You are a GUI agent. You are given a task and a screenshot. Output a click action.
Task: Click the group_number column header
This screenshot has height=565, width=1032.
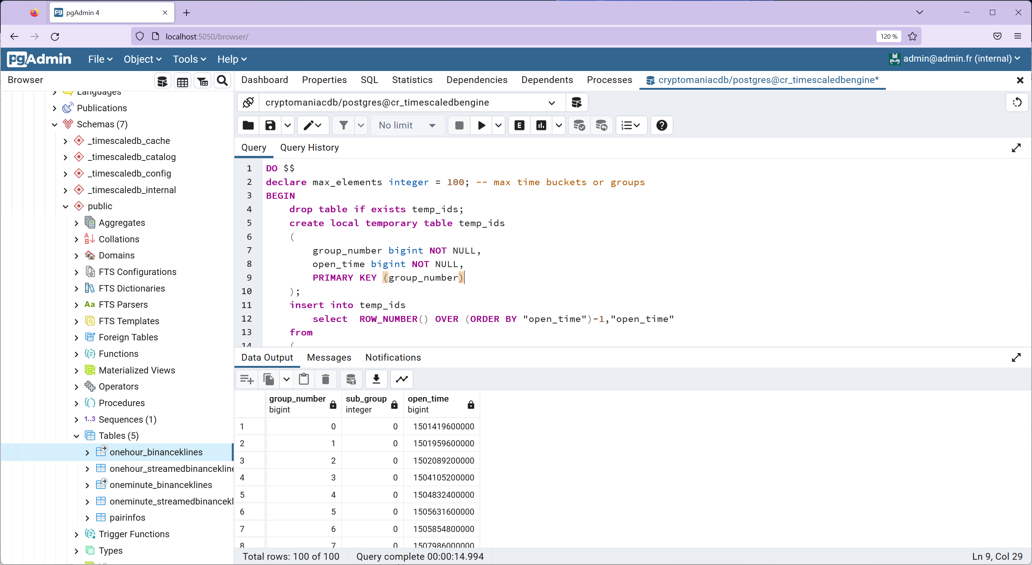coord(302,404)
